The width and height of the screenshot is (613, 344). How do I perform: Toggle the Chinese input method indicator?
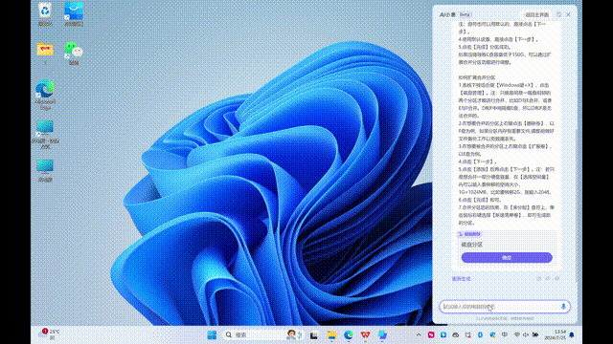point(505,335)
